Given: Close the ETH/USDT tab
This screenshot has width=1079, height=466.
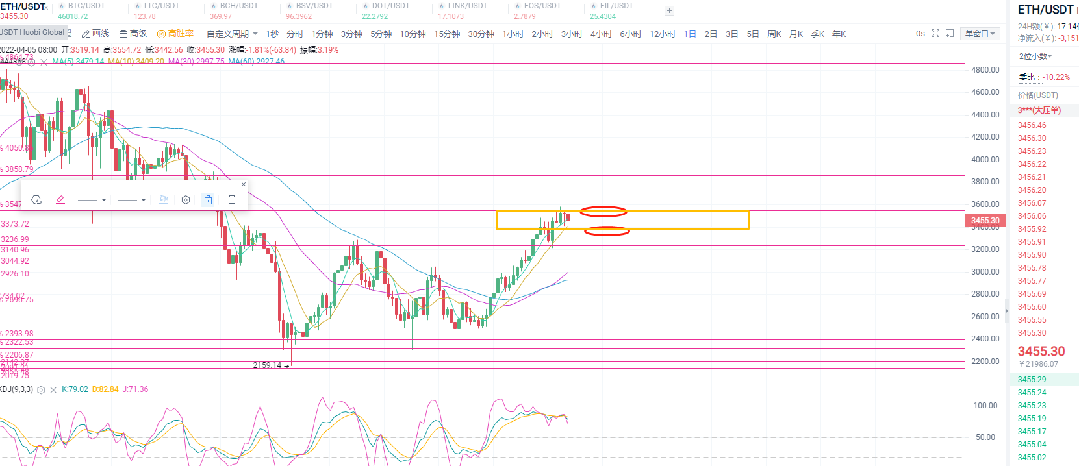Looking at the screenshot, I should click(47, 8).
